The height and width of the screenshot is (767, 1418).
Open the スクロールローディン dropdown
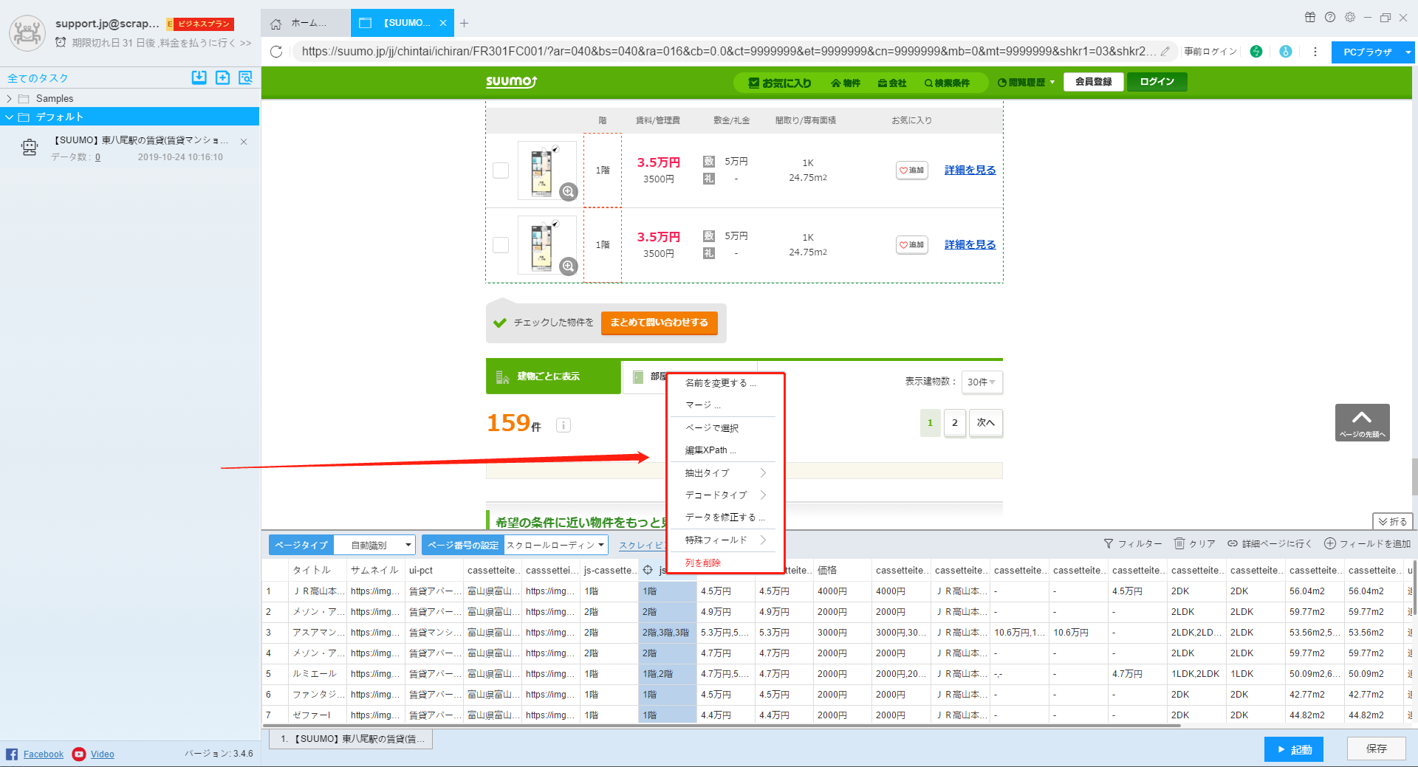556,545
